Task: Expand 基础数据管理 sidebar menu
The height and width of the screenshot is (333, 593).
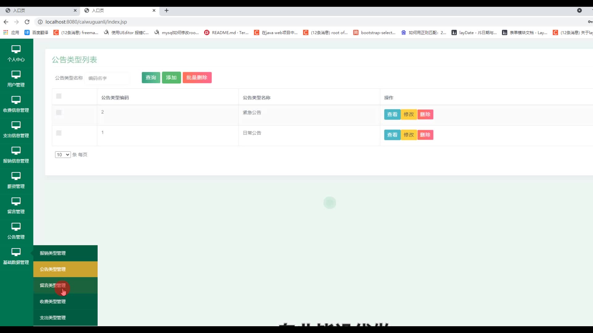Action: pyautogui.click(x=16, y=256)
